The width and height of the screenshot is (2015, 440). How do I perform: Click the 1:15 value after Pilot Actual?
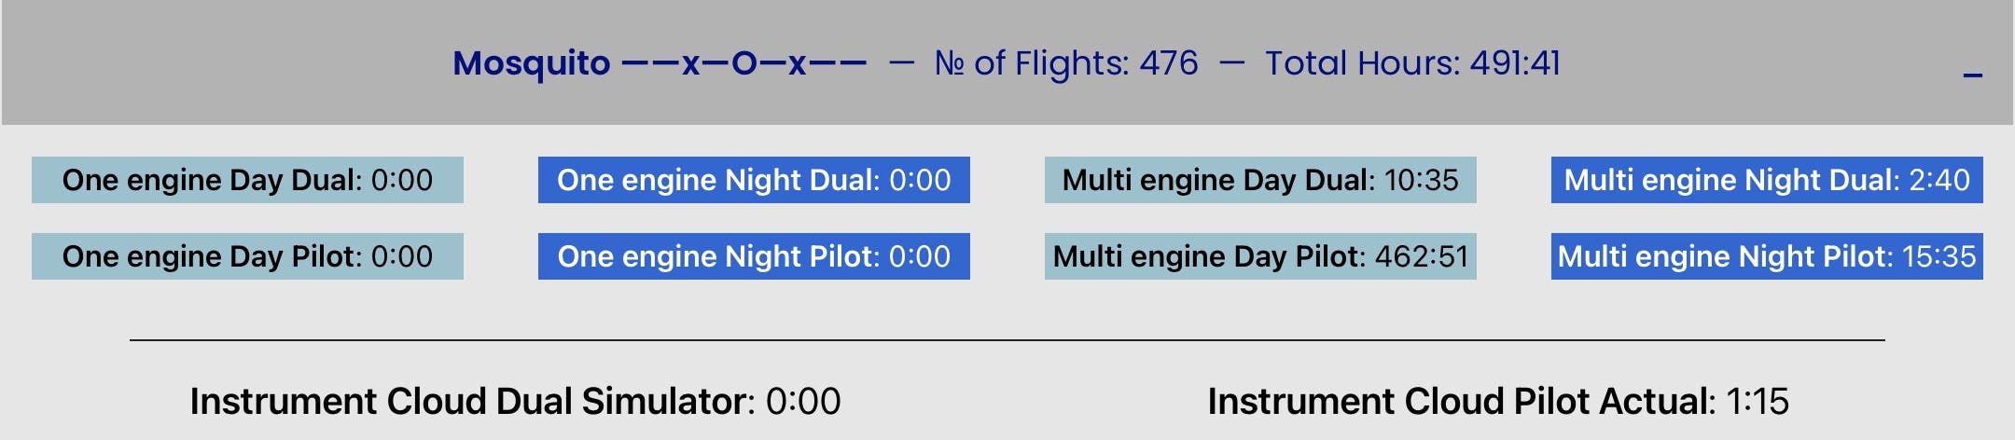click(1758, 402)
